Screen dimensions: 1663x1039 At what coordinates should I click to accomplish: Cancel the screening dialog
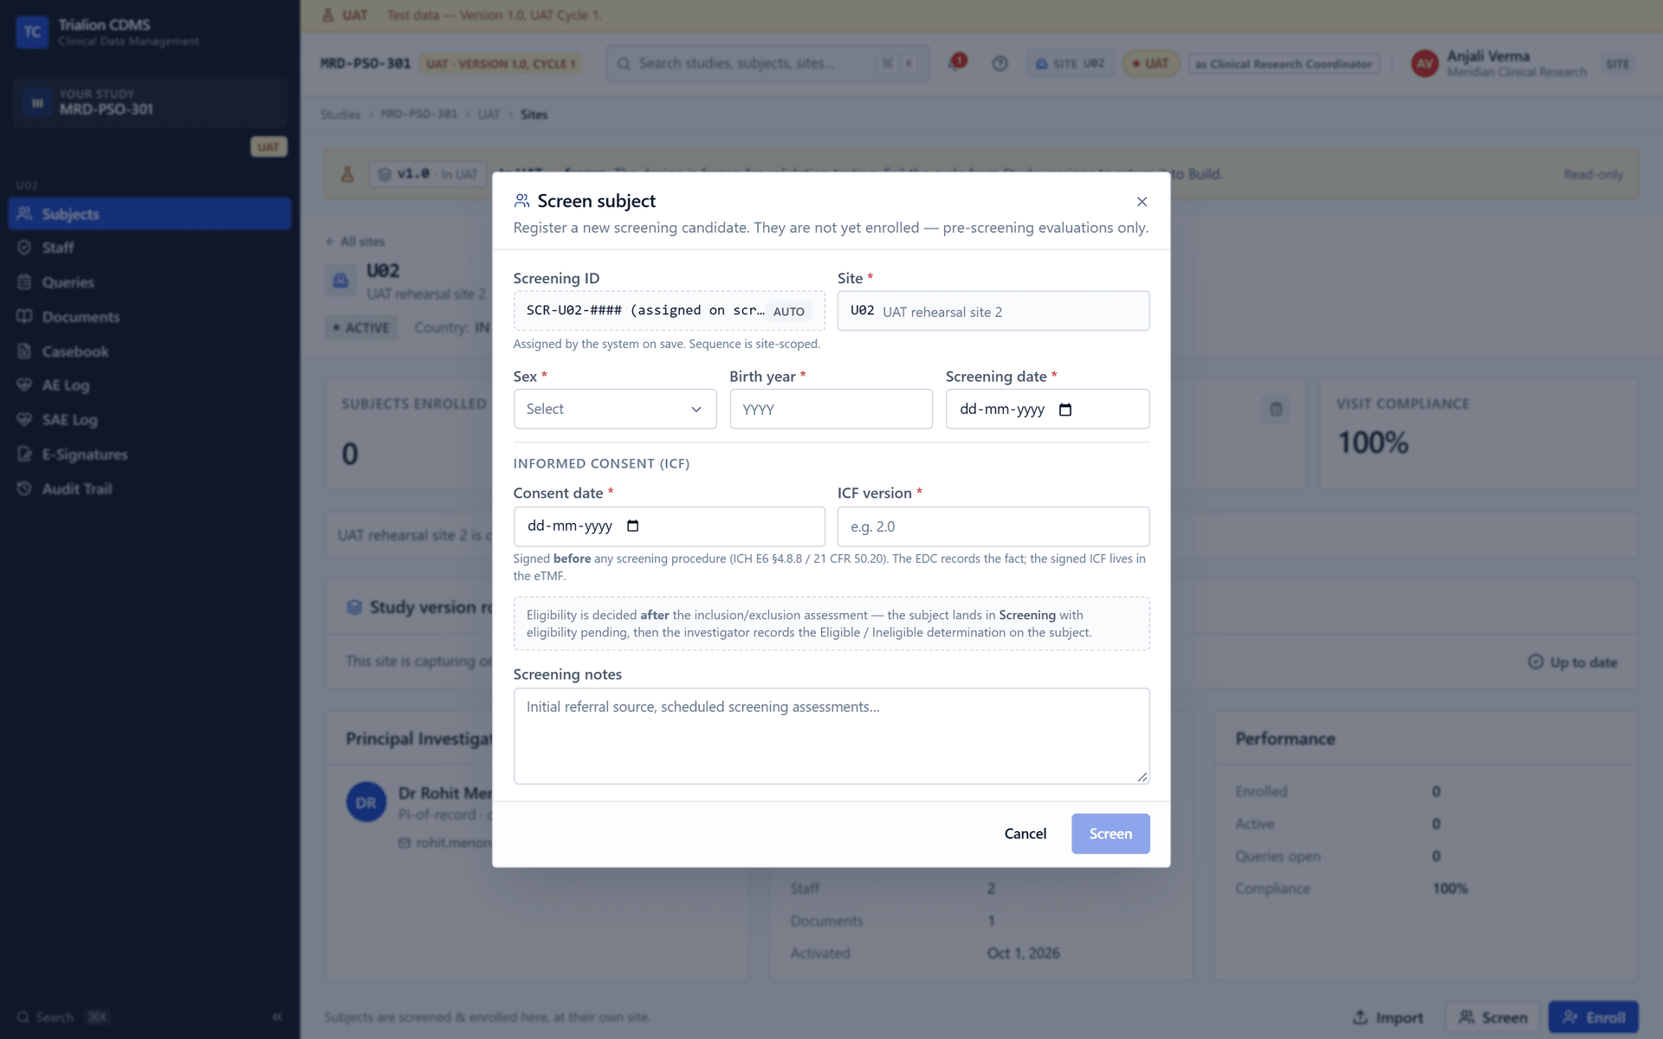1025,833
